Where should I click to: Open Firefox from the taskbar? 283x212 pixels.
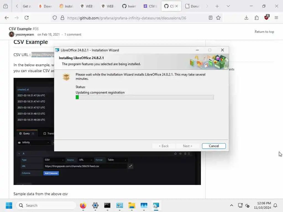click(x=83, y=205)
